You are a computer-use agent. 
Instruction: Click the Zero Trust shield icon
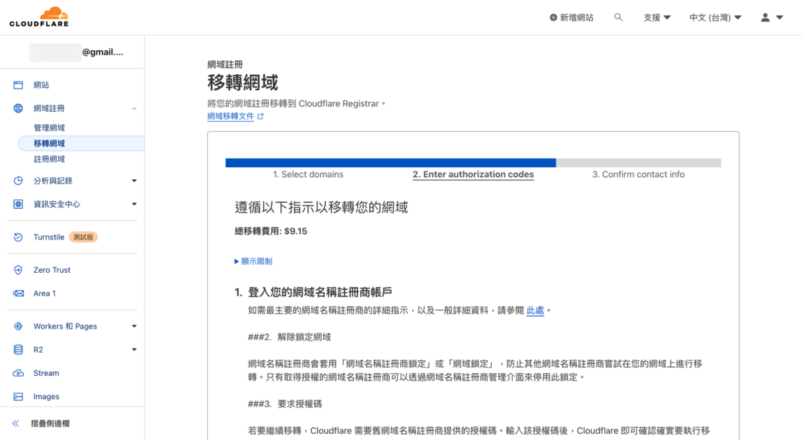pyautogui.click(x=19, y=270)
